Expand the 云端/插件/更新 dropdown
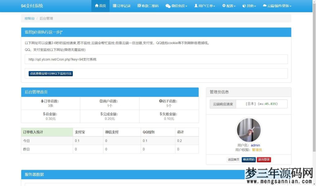This screenshot has height=186, width=316. 276,6
